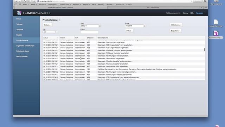Expand the Media bookmarks folder

point(101,5)
